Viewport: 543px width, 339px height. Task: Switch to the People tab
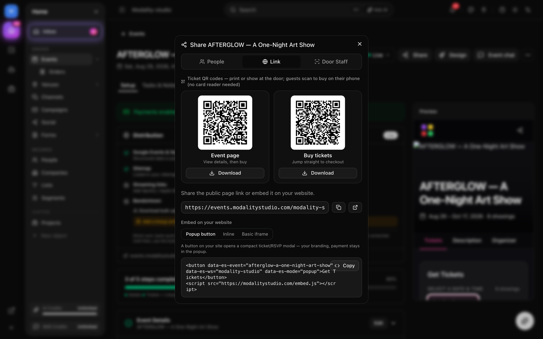[x=212, y=62]
